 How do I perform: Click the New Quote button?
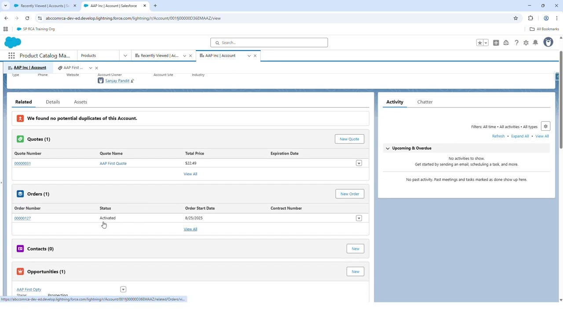click(x=349, y=139)
